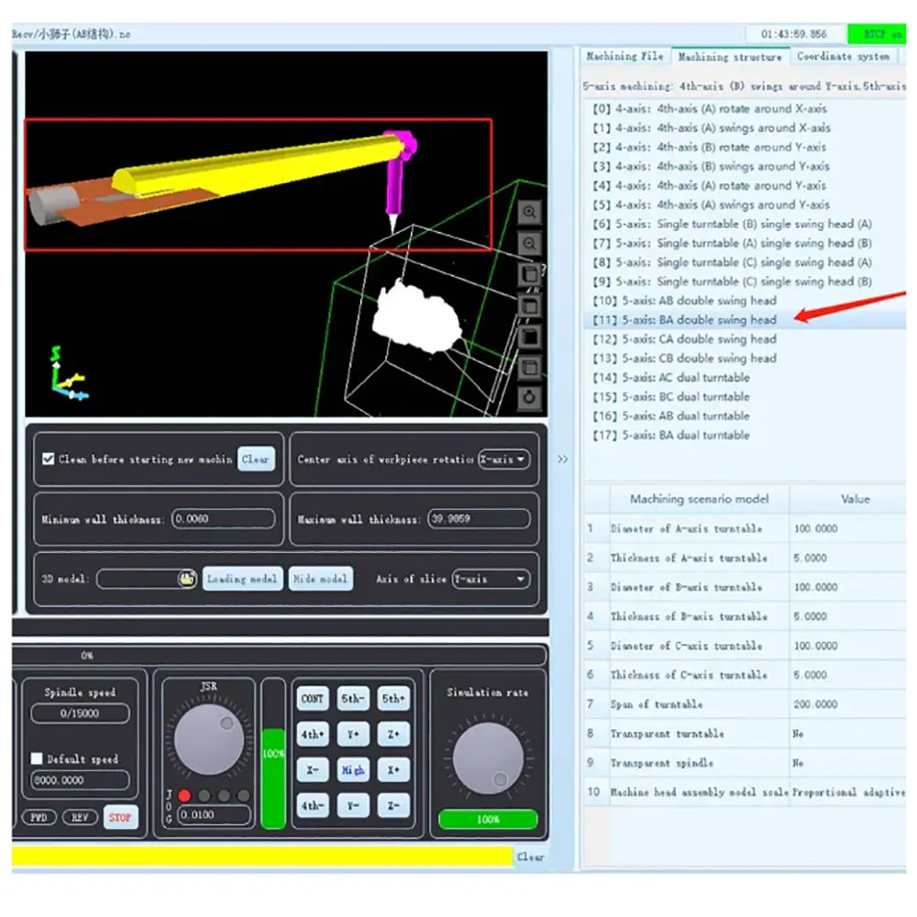Click the Spindle speed 0/15000 readout
917x917 pixels.
tap(80, 713)
